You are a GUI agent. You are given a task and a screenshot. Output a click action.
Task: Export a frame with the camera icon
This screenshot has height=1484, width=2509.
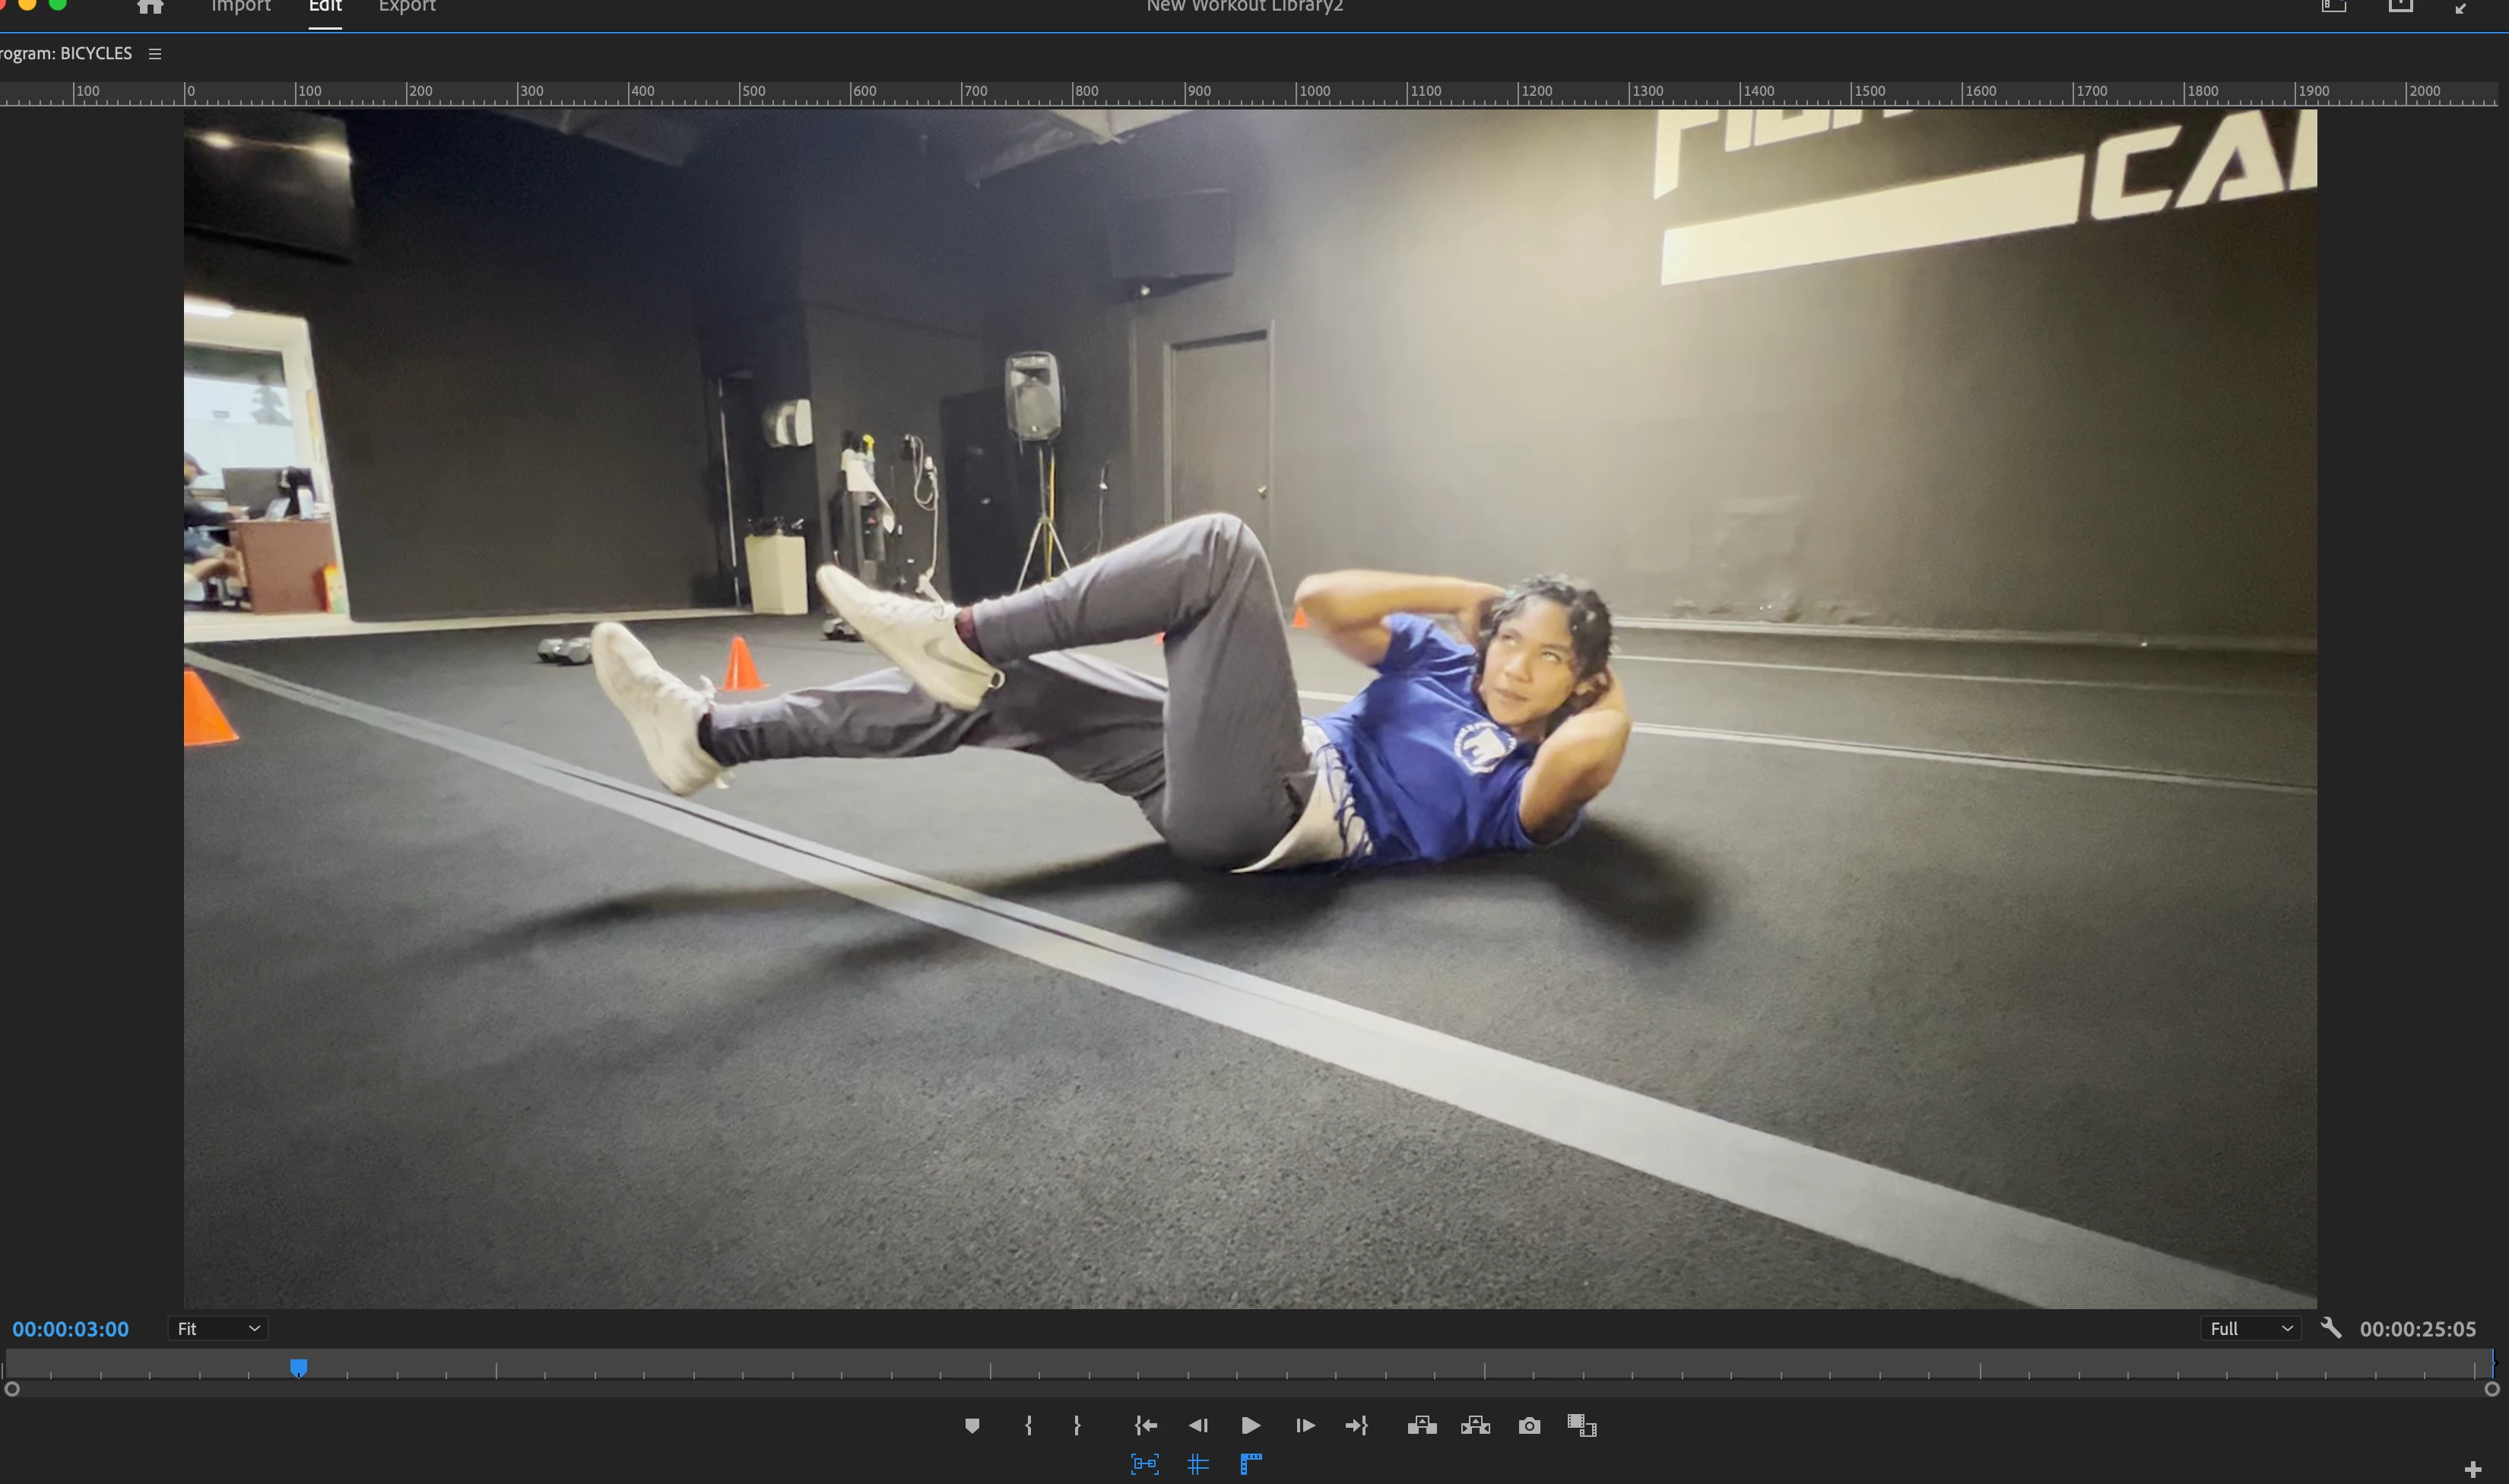pyautogui.click(x=1529, y=1426)
